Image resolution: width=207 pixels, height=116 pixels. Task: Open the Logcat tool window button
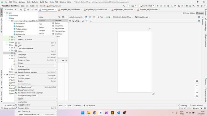[68, 105]
